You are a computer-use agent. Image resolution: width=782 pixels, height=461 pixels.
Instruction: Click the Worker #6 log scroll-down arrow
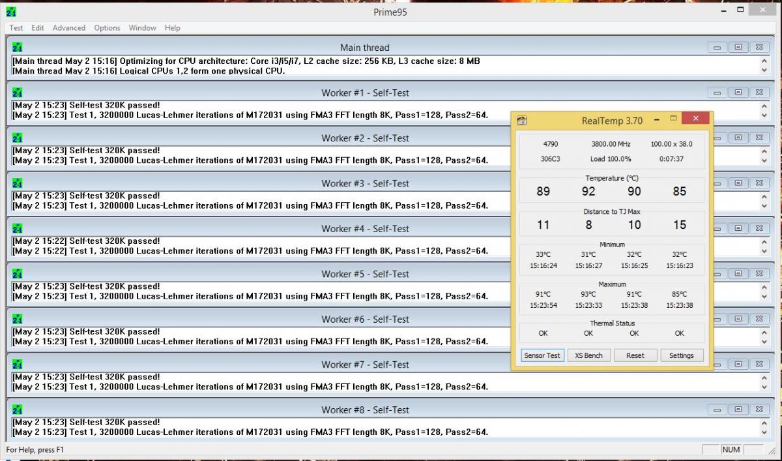(765, 342)
